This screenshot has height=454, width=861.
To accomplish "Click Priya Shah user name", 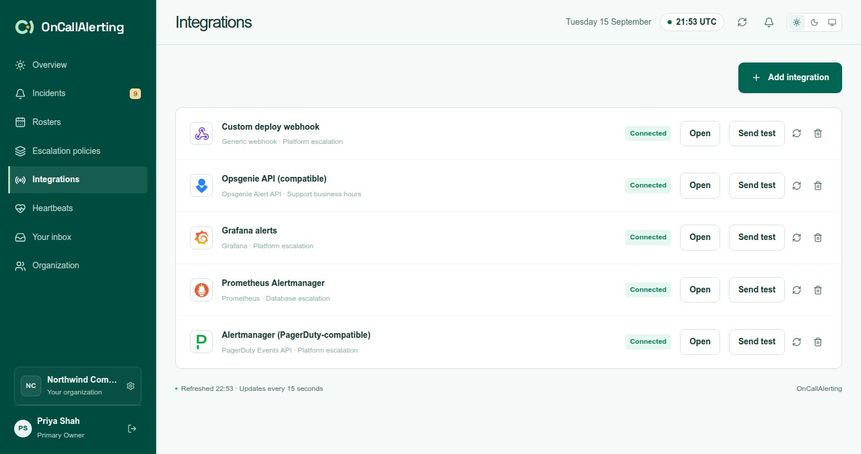I will (58, 421).
